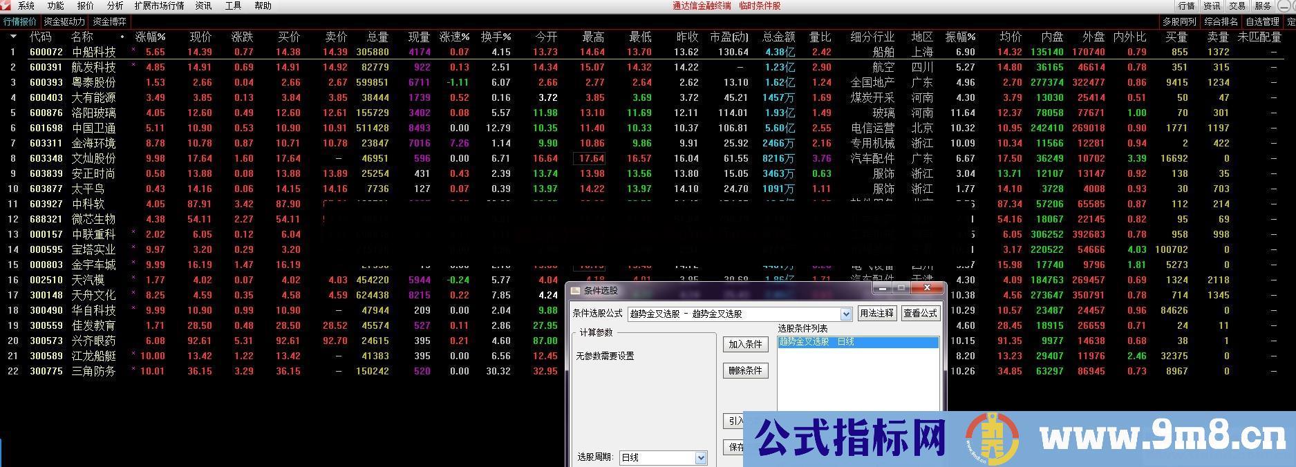Screen dimensions: 1296x467
Task: Click the 行情 button at top right
Action: click(1187, 6)
